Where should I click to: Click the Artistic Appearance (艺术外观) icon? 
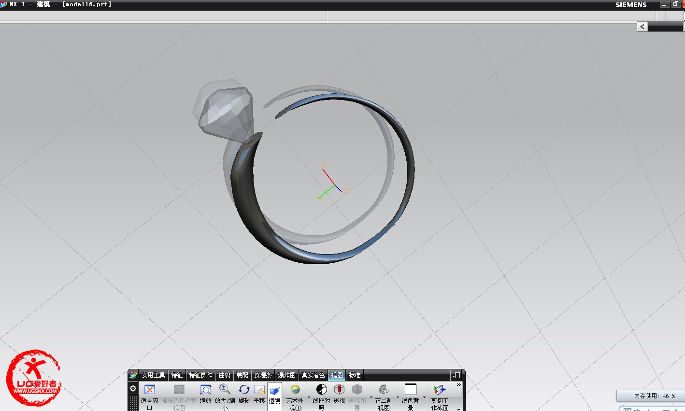point(295,389)
